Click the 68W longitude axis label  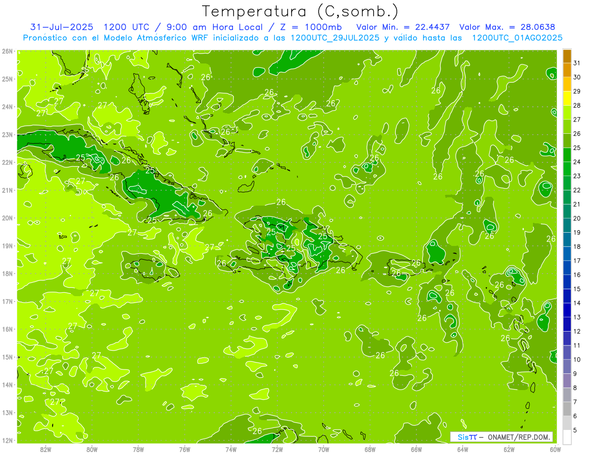pos(370,449)
